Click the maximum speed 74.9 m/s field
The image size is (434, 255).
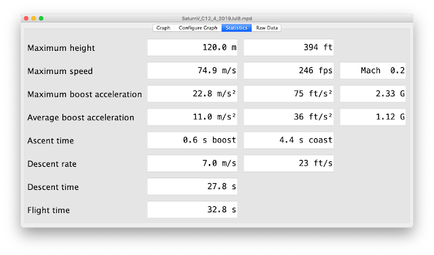(193, 71)
